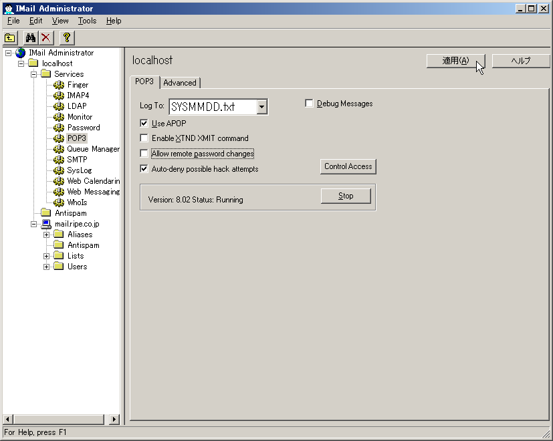Click the Services folder icon

tap(46, 74)
